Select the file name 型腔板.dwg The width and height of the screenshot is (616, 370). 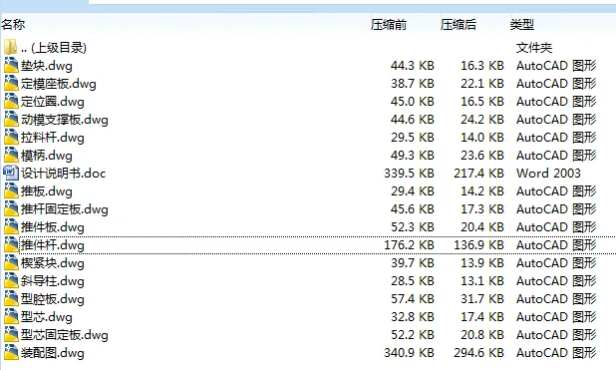[53, 299]
